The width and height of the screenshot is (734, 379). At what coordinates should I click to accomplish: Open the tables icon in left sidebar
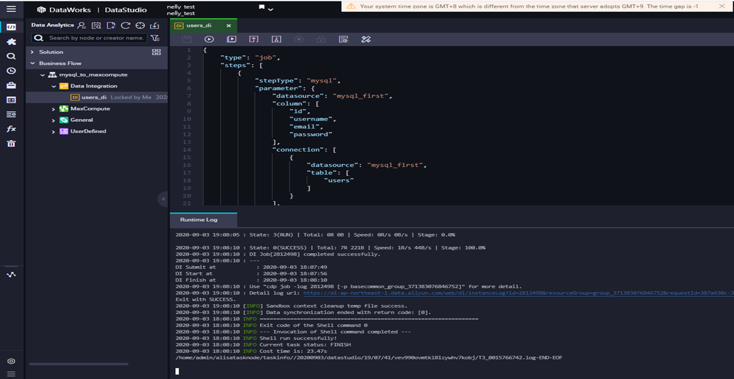pyautogui.click(x=11, y=100)
